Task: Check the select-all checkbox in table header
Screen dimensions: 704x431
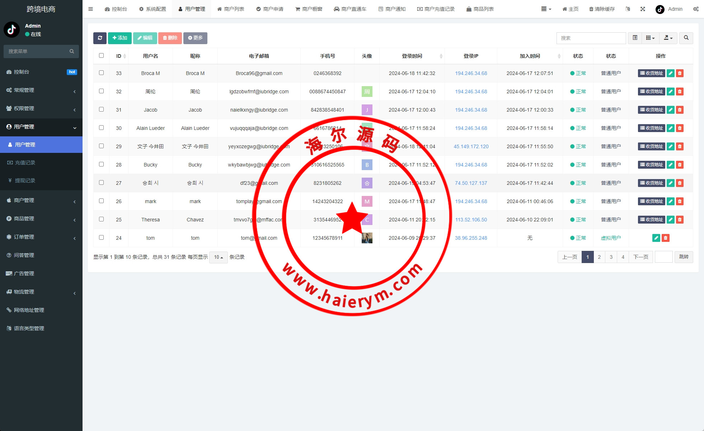Action: click(x=101, y=56)
